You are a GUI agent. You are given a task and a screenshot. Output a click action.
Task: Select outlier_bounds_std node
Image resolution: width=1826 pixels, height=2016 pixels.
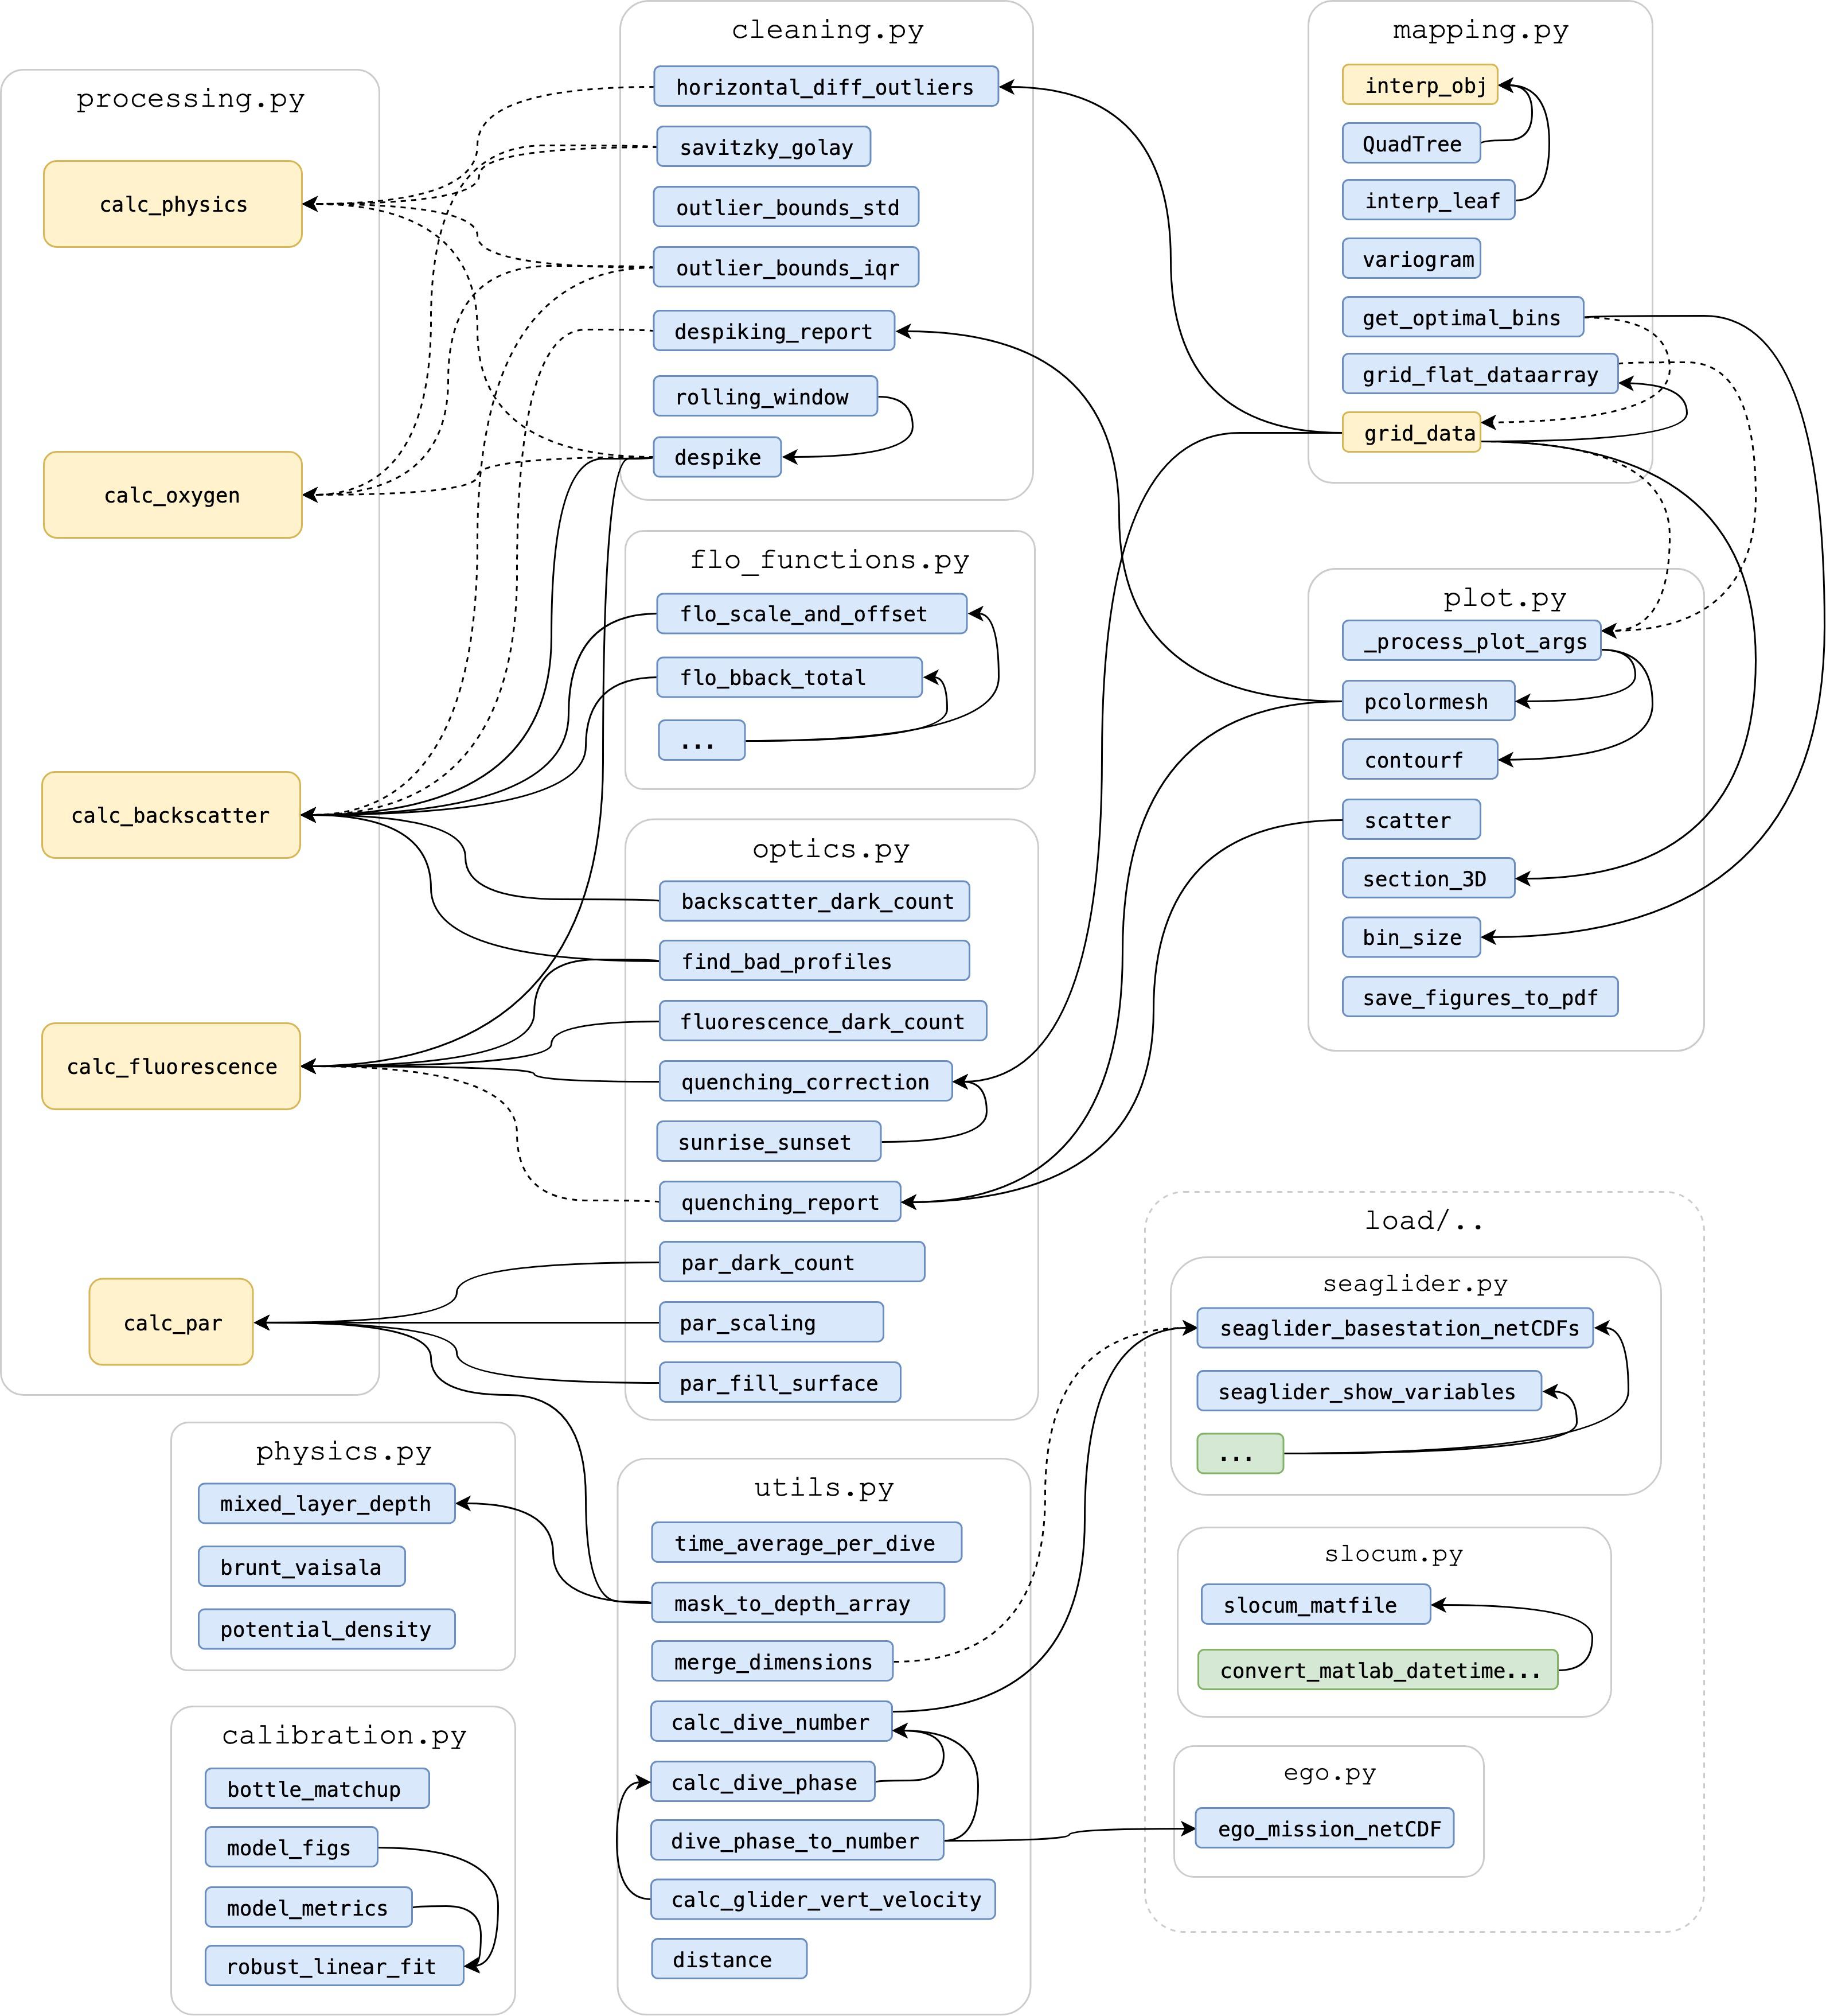pyautogui.click(x=786, y=207)
